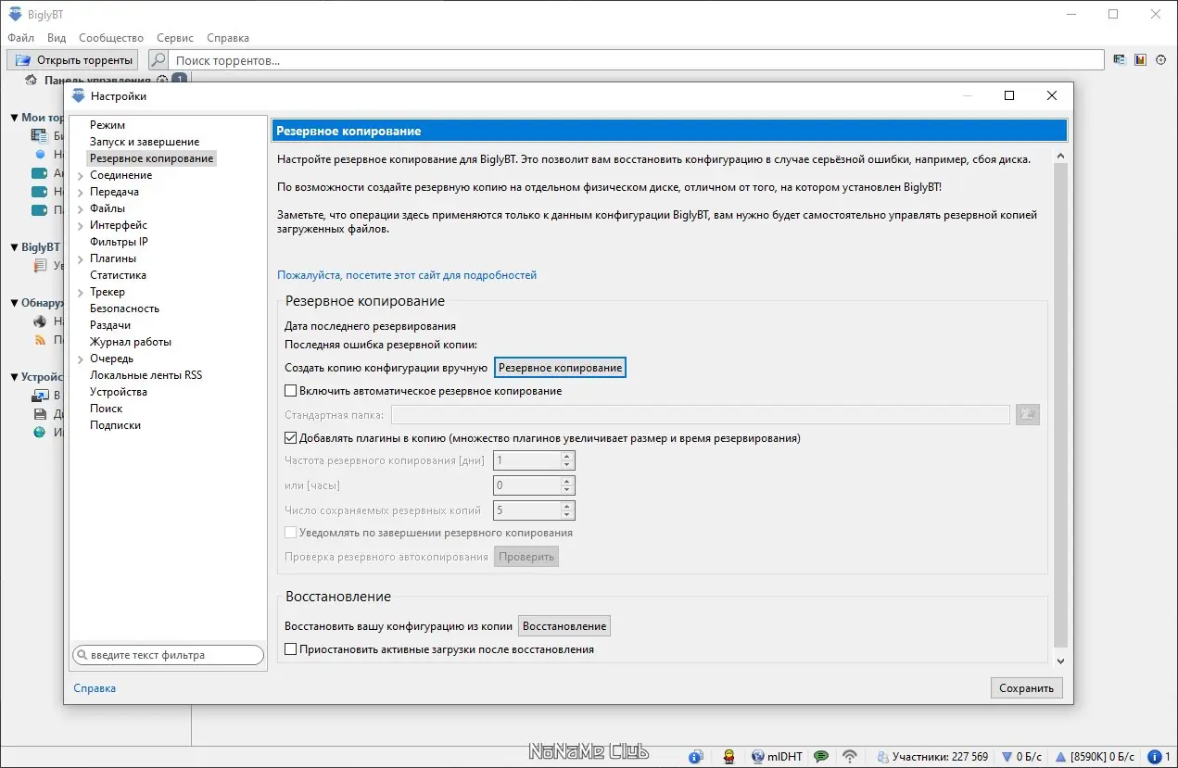
Task: Click the floppy disk icon under Устройства section
Action: coord(40,414)
